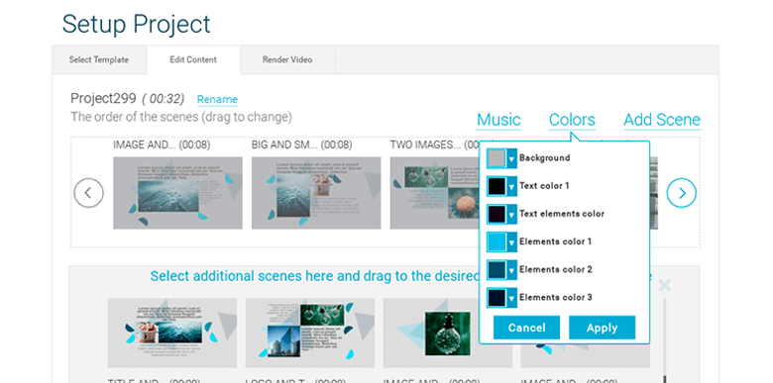Viewport: 773px width, 383px height.
Task: Go to previous scenes with left arrow
Action: tap(89, 193)
